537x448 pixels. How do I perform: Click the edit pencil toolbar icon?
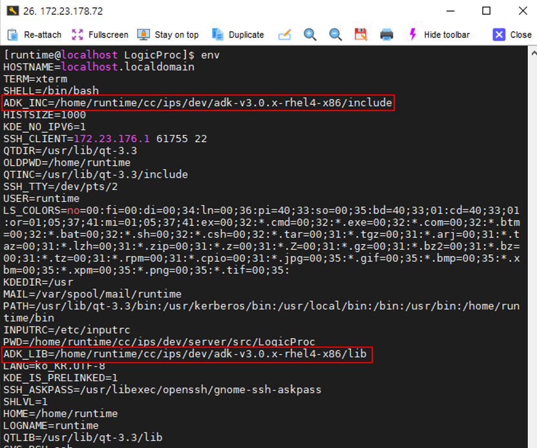click(285, 34)
